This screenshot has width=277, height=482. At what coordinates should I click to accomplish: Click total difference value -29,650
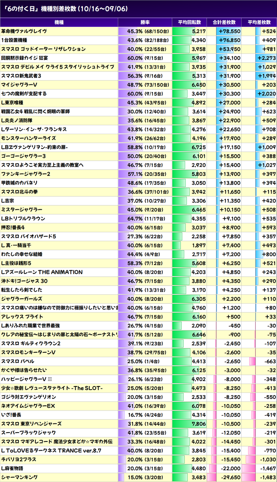tap(230, 477)
